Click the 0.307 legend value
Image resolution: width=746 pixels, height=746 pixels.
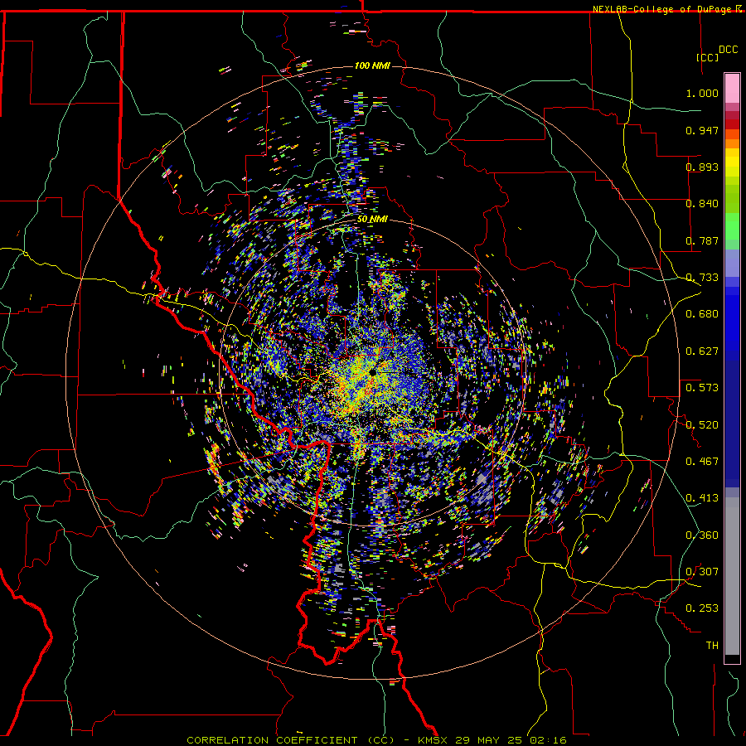(702, 572)
